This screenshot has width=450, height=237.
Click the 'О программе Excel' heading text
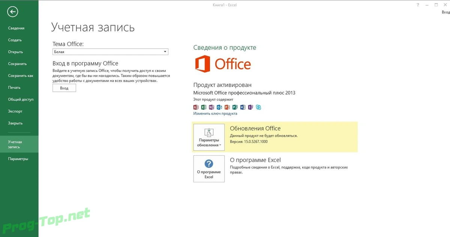click(x=255, y=160)
